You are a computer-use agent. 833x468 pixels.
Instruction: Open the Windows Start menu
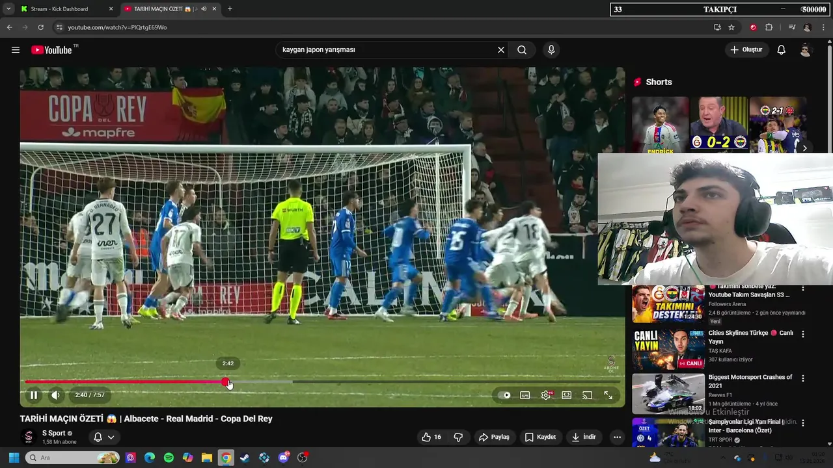14,458
